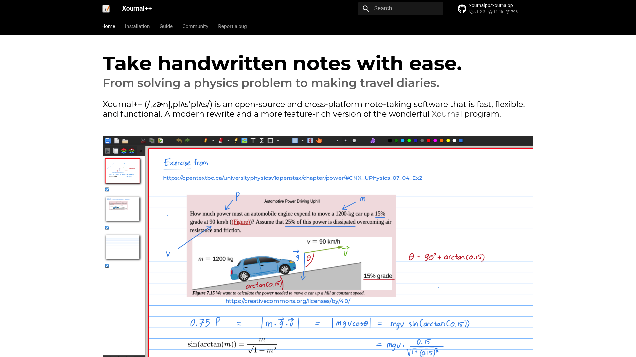Select the hand/pan tool

click(x=319, y=141)
